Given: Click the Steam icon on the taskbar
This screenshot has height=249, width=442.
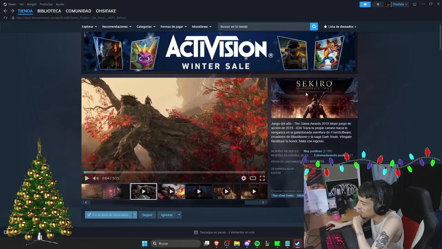Looking at the screenshot, I should (x=297, y=243).
